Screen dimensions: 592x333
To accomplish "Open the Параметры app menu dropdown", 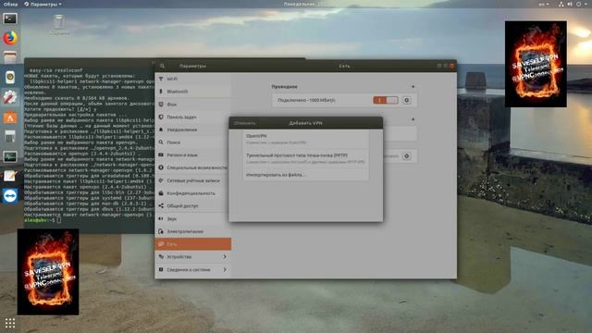I will click(x=43, y=4).
